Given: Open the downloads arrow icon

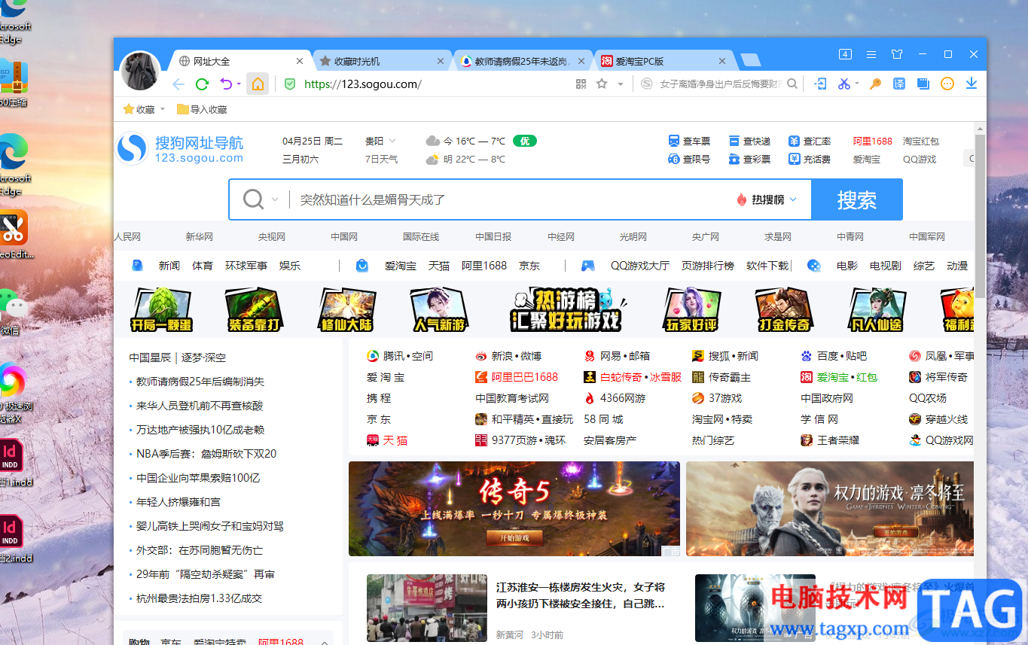Looking at the screenshot, I should pyautogui.click(x=972, y=84).
